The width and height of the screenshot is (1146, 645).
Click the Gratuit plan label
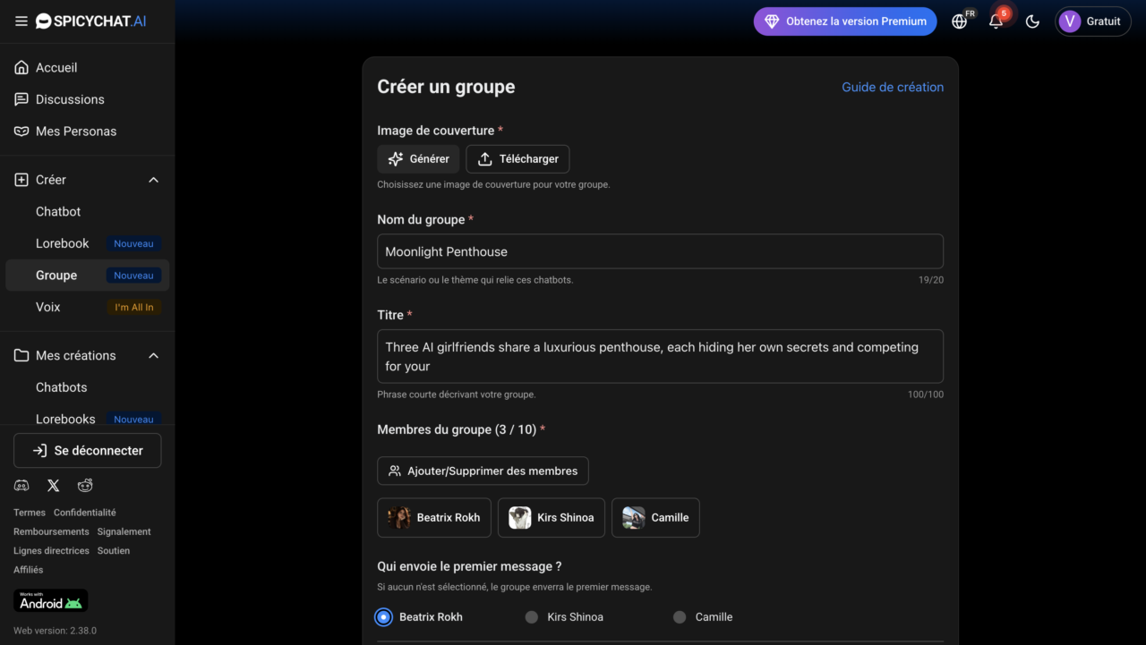coord(1103,21)
